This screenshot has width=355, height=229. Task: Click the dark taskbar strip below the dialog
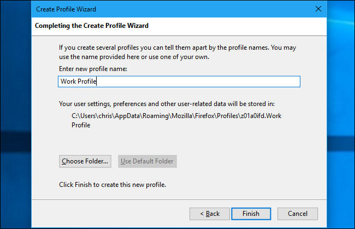pyautogui.click(x=177, y=226)
